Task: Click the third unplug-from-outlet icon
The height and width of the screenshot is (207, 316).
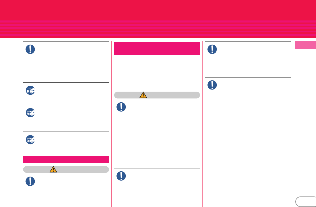Action: pyautogui.click(x=30, y=139)
